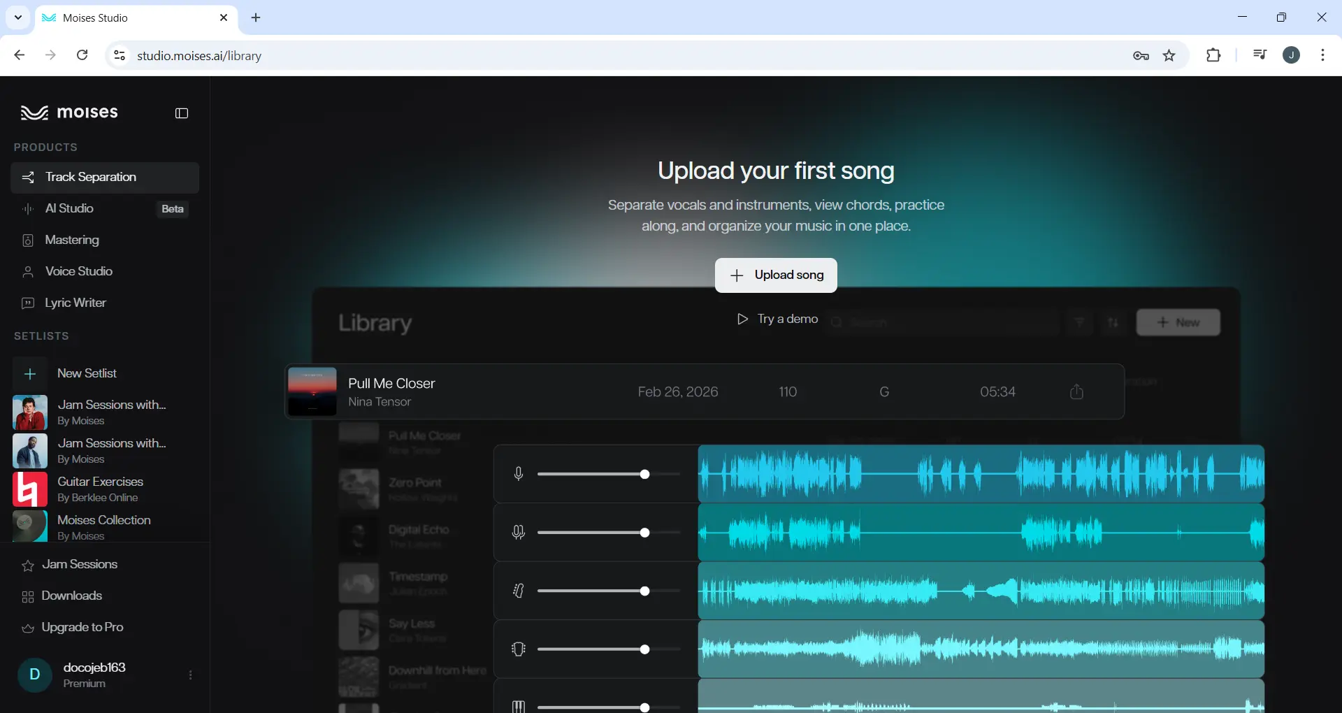Viewport: 1342px width, 713px height.
Task: Click the Upload song button
Action: tap(776, 275)
